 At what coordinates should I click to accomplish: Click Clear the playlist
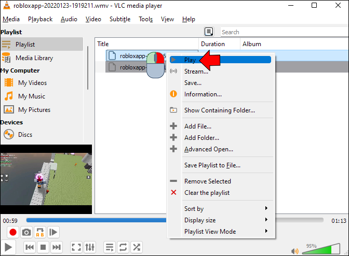[x=220, y=192]
